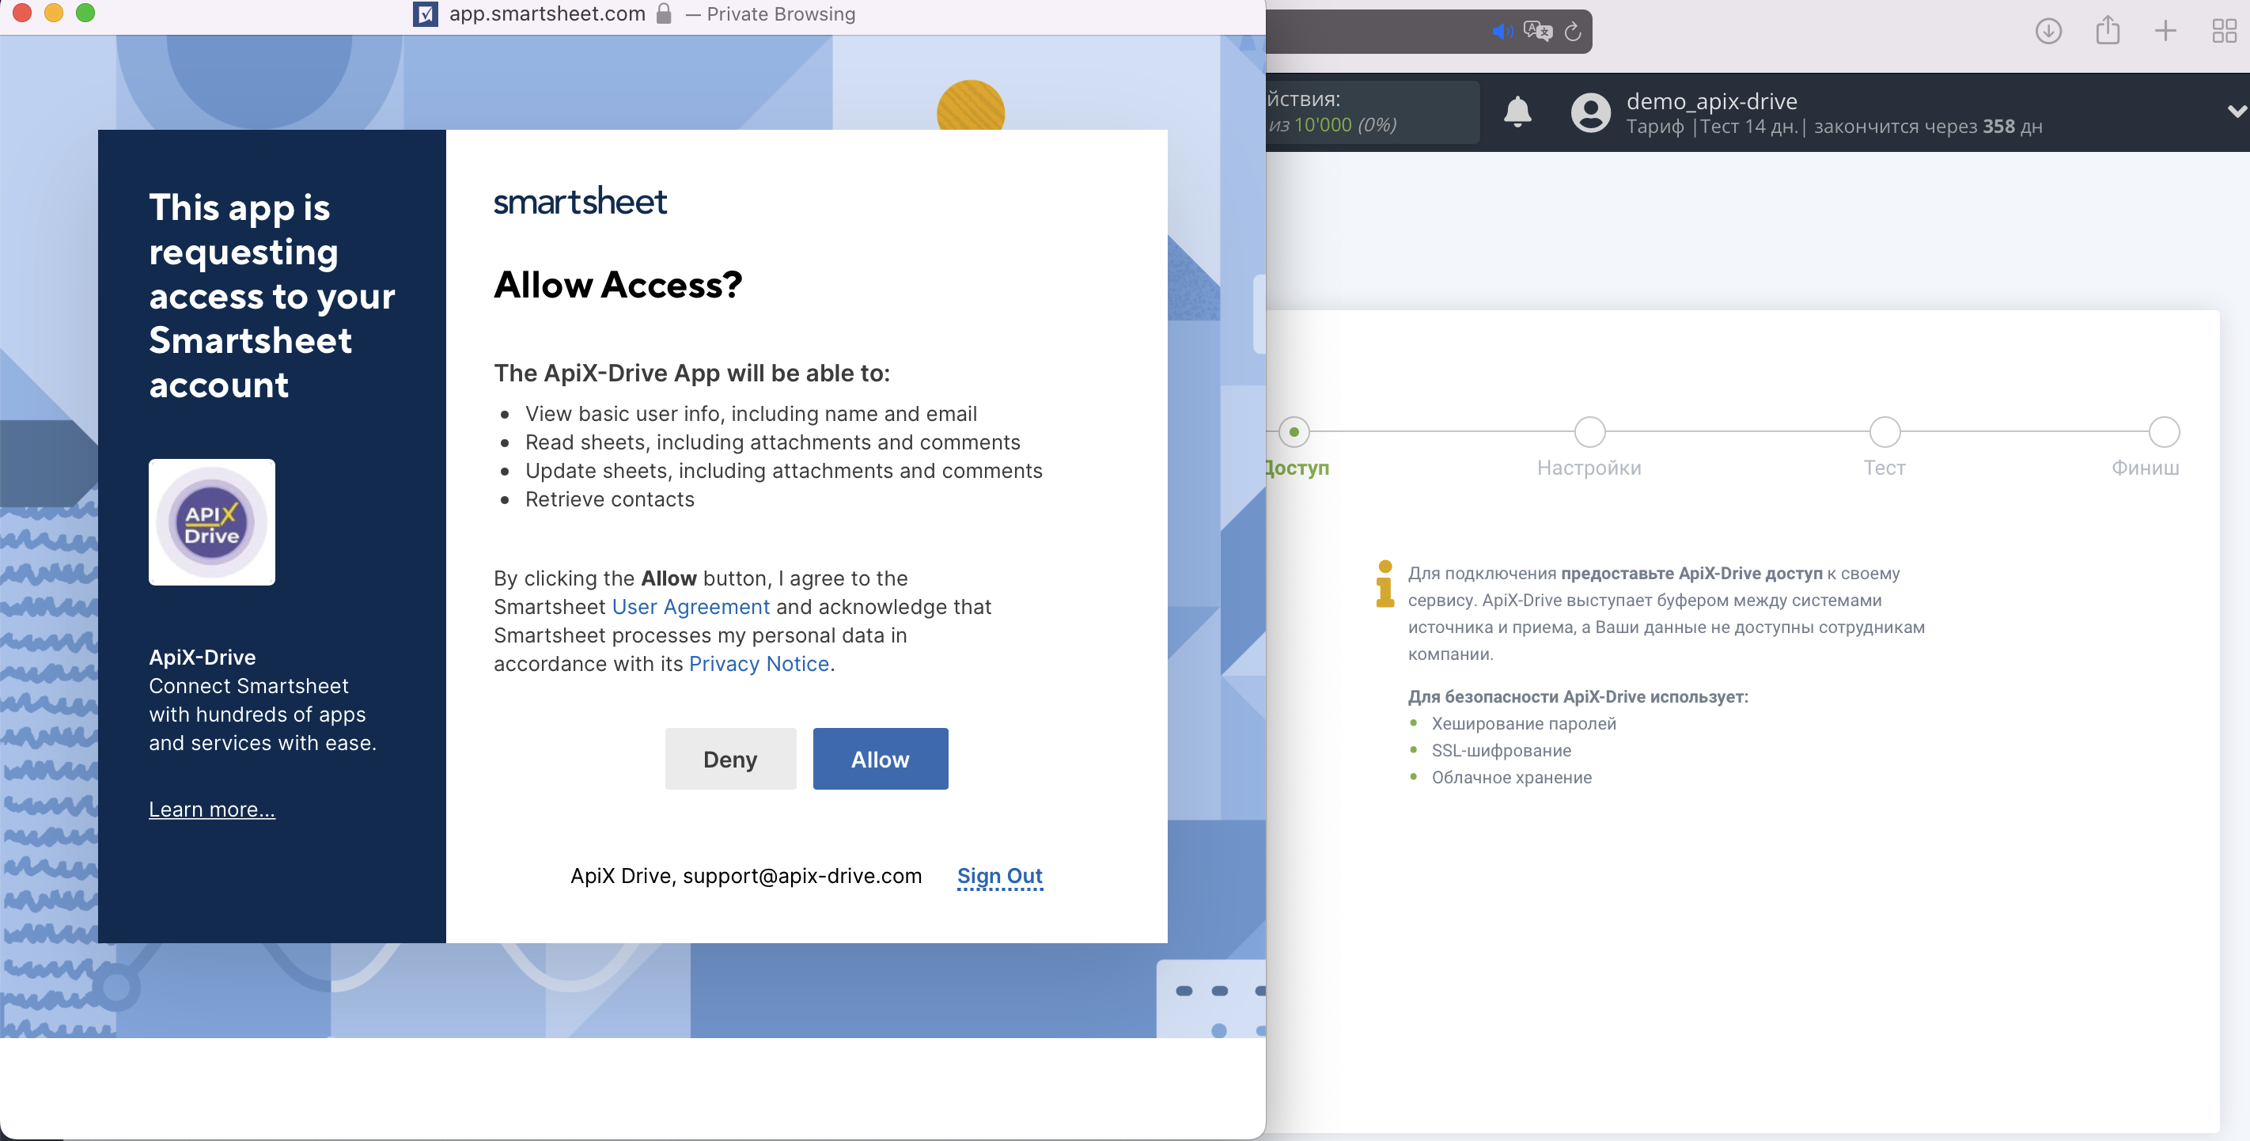Viewport: 2250px width, 1141px height.
Task: Click the Тест step label
Action: point(1884,468)
